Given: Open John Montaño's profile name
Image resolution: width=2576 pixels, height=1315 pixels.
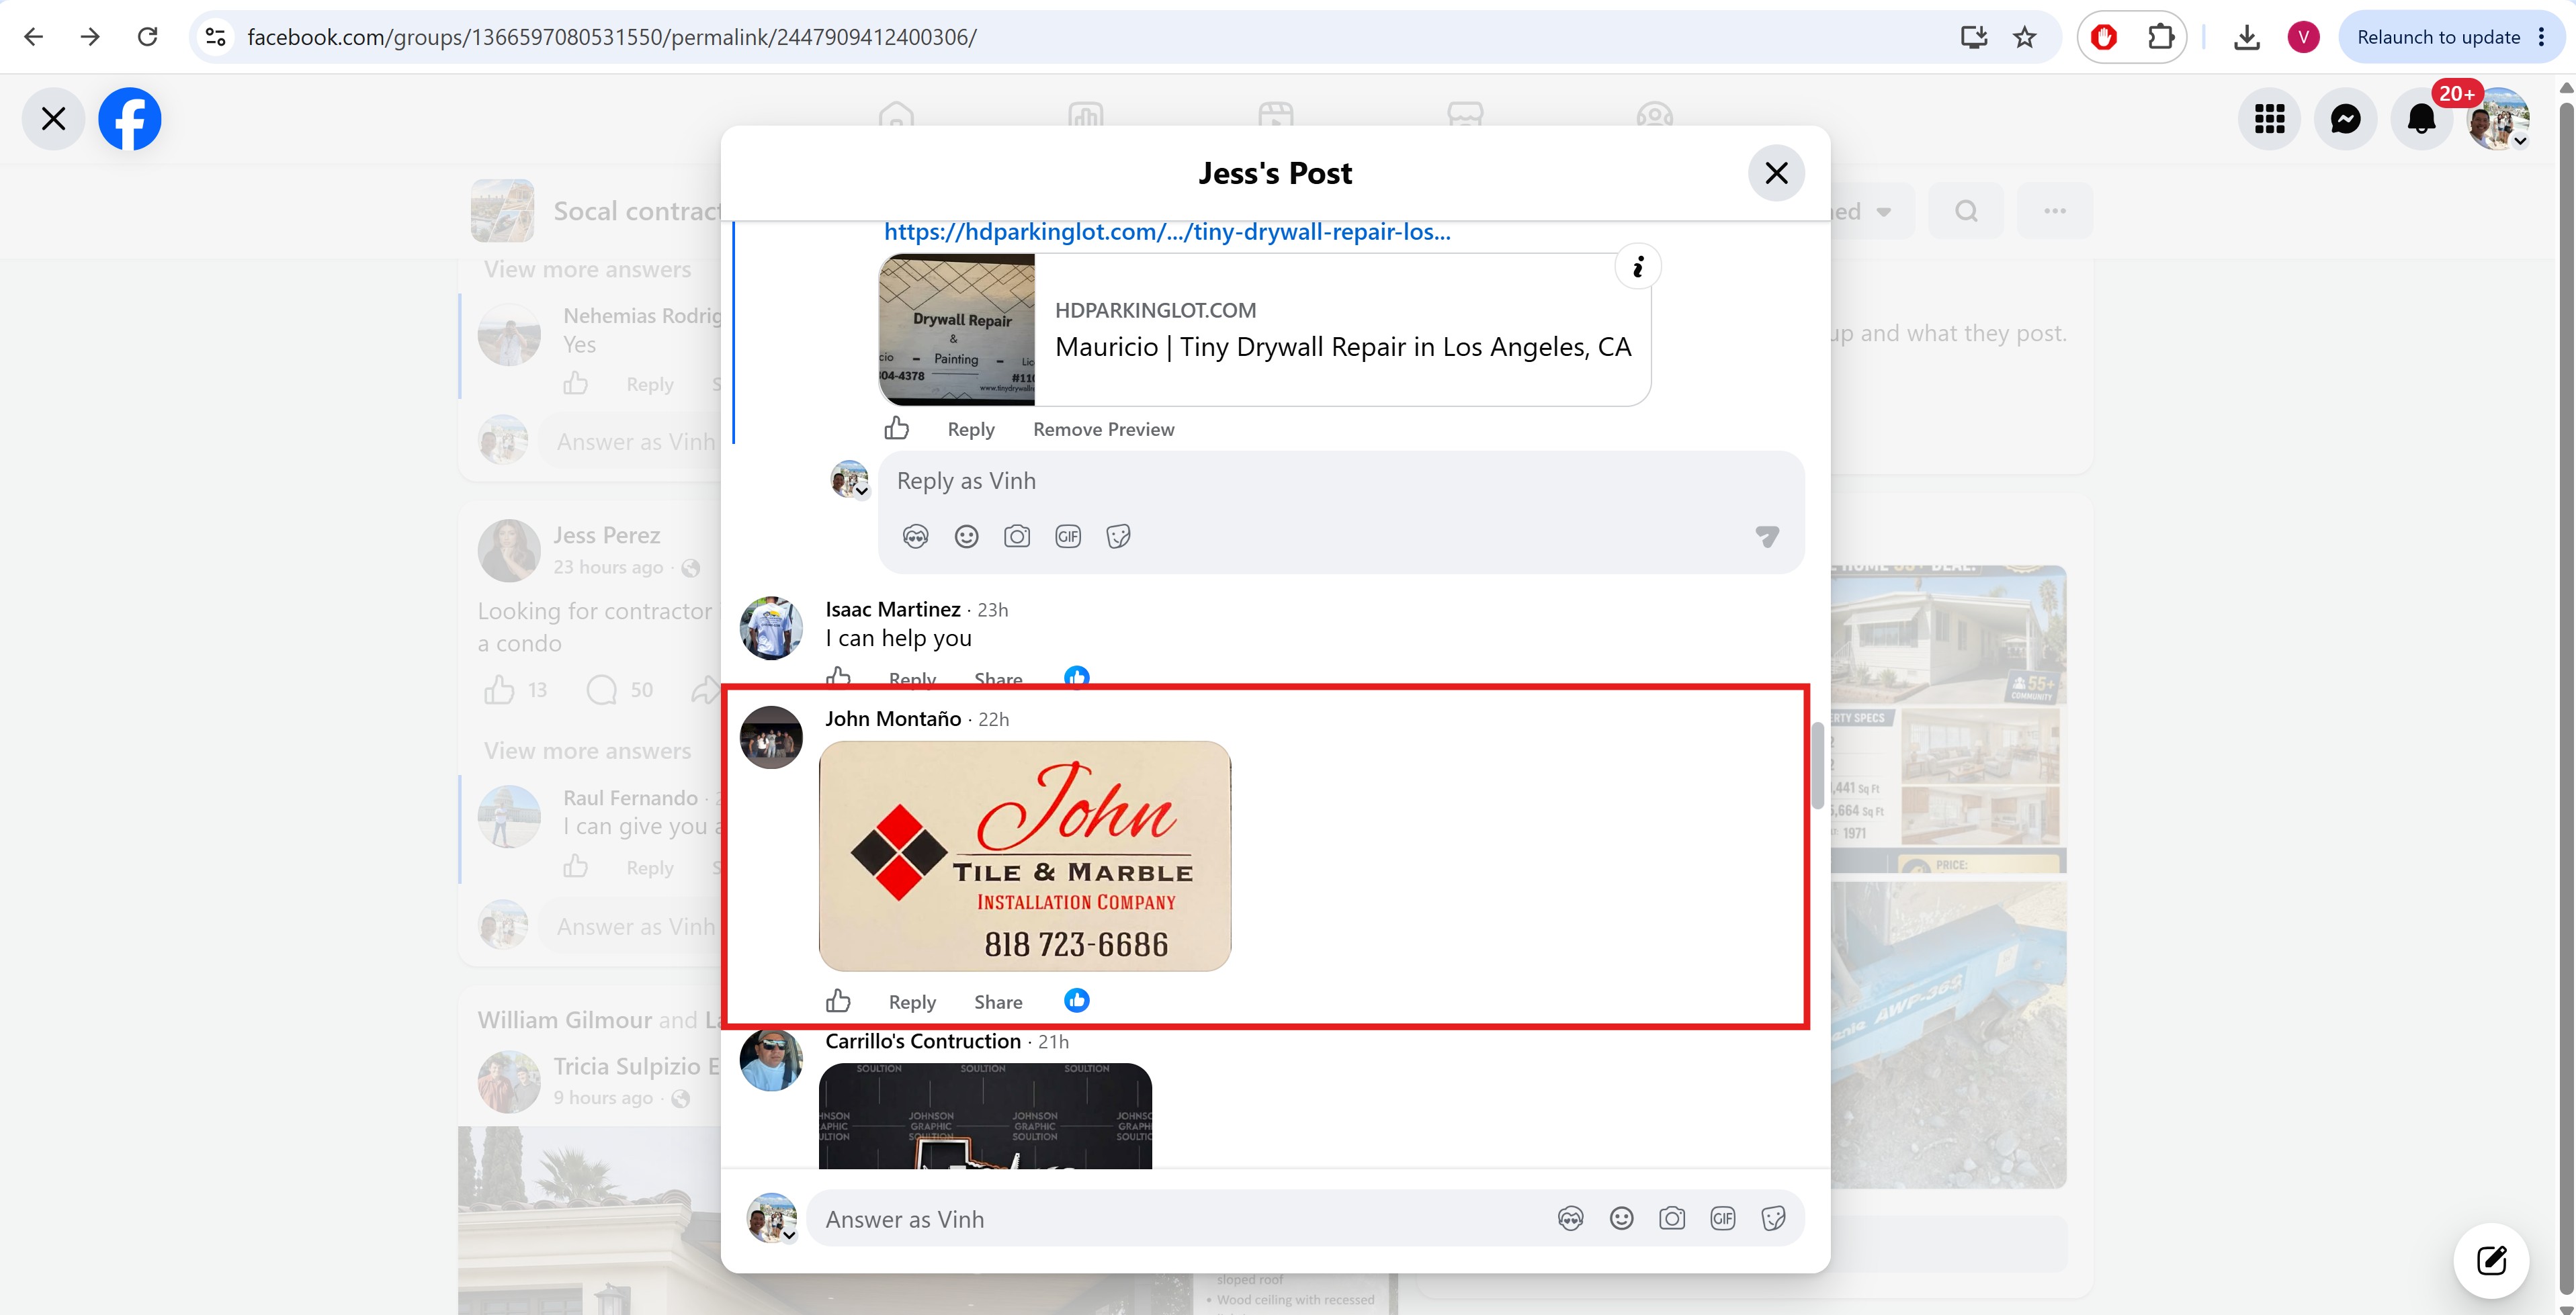Looking at the screenshot, I should pos(893,719).
